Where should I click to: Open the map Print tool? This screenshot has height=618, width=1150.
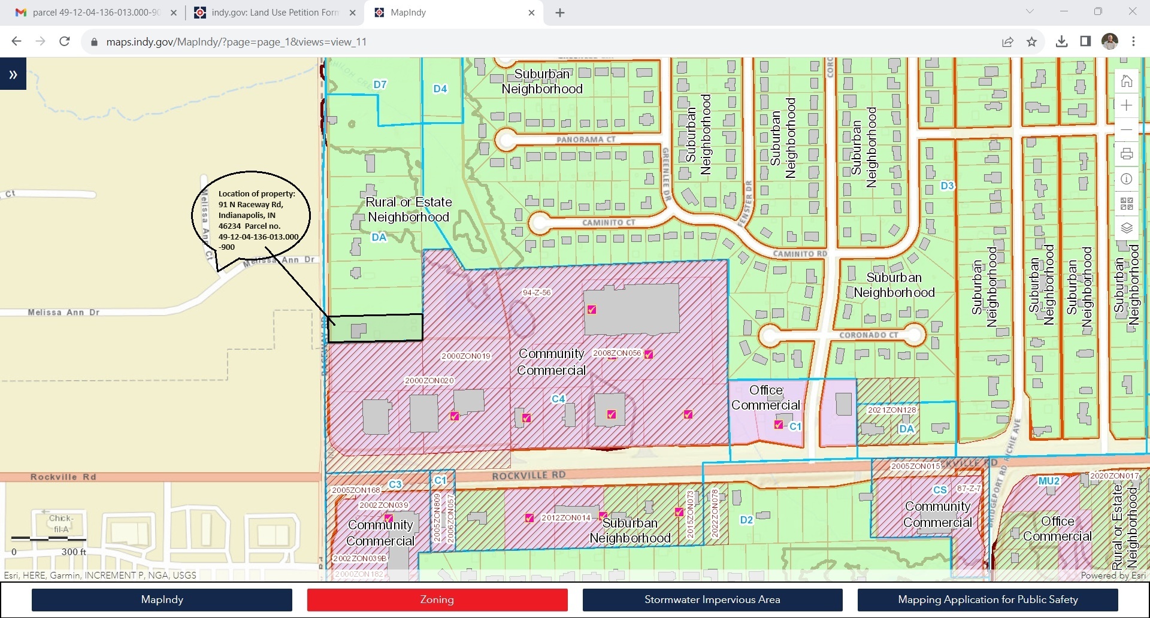(1126, 154)
